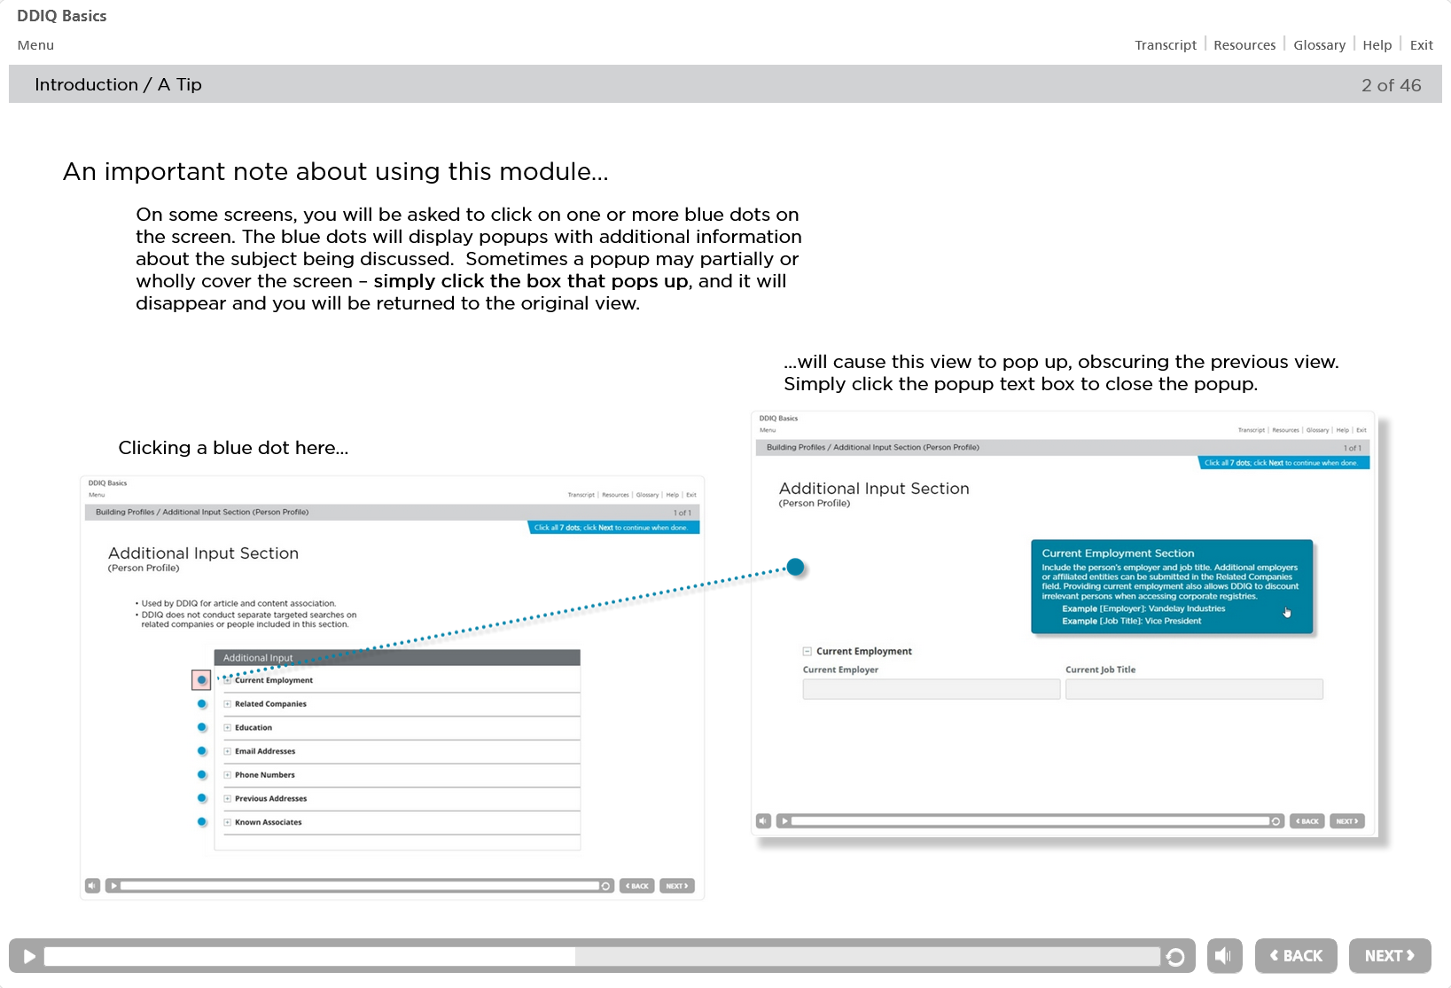Screen dimensions: 1451x988
Task: Click slide counter '2 of 46'
Action: pos(1391,85)
